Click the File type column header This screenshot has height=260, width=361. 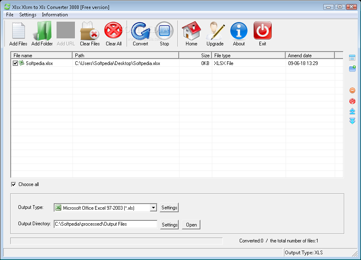[248, 55]
